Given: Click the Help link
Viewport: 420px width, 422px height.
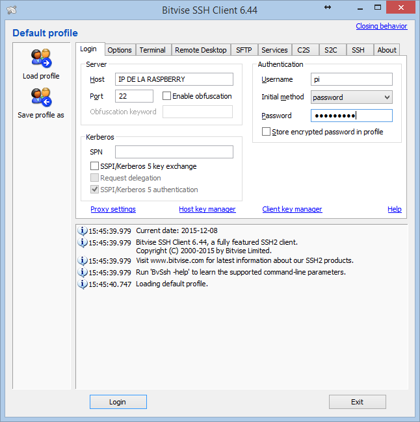Looking at the screenshot, I should (395, 209).
